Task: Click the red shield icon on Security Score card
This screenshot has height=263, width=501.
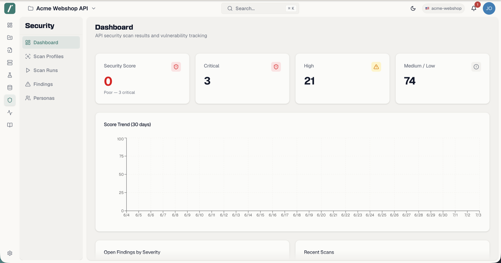Action: click(176, 67)
